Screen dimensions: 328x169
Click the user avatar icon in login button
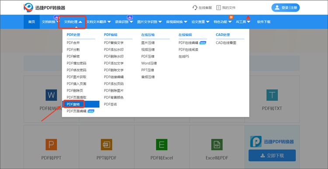[x=277, y=8]
